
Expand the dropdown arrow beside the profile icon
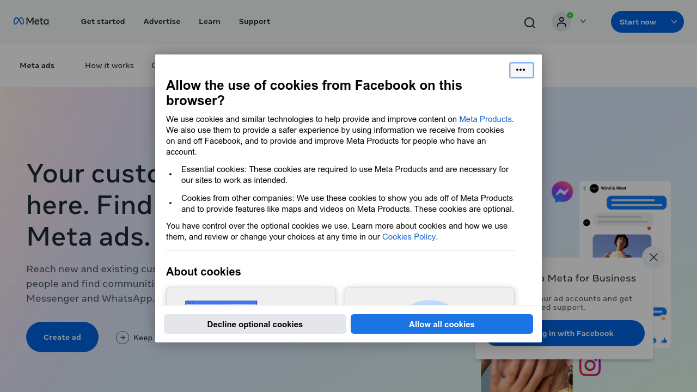pos(583,21)
